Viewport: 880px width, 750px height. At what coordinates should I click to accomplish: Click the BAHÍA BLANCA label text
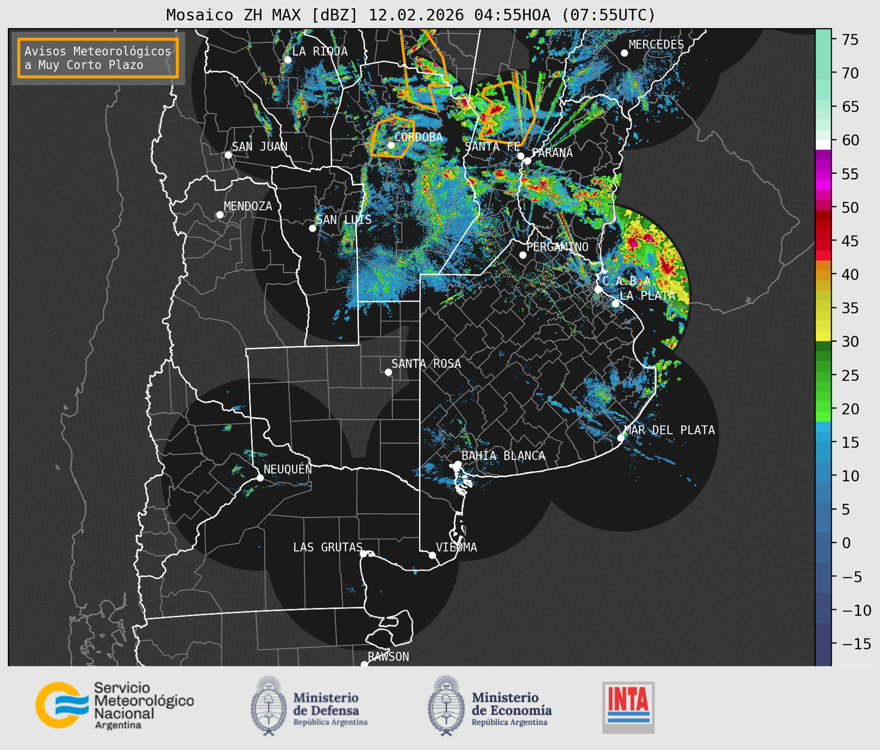coord(503,456)
